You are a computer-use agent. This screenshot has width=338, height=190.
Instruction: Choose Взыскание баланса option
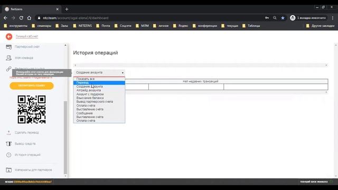coord(99,98)
